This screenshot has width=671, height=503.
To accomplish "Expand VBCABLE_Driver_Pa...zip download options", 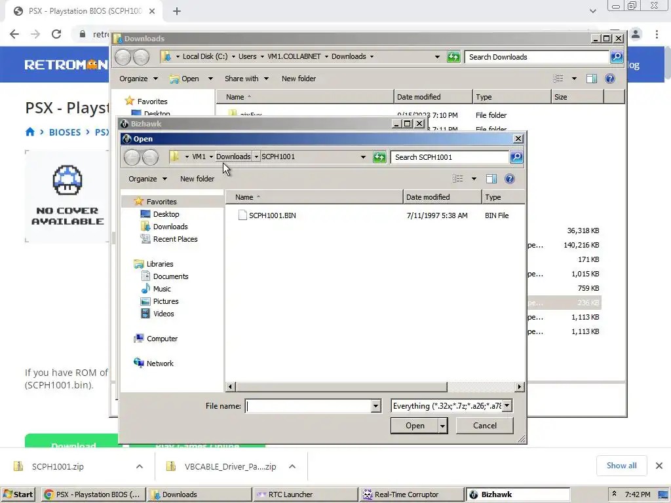I will click(292, 466).
